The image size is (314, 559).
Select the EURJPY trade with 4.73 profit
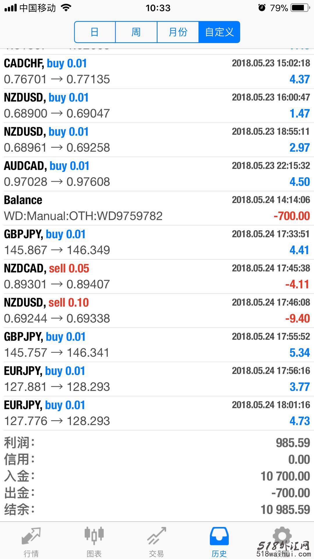tap(157, 413)
